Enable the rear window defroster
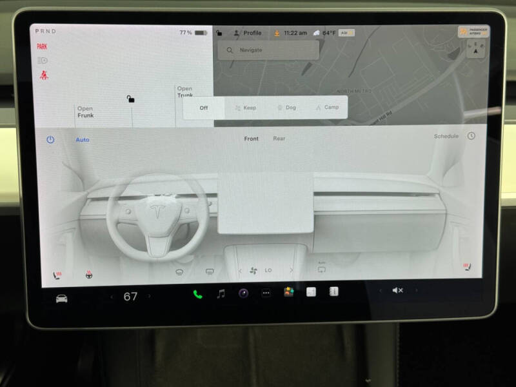Viewport: 516px width, 387px height. tap(208, 272)
